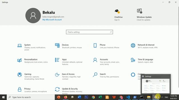Click the Accounts category title
The height and width of the screenshot is (100, 179).
tap(104, 59)
